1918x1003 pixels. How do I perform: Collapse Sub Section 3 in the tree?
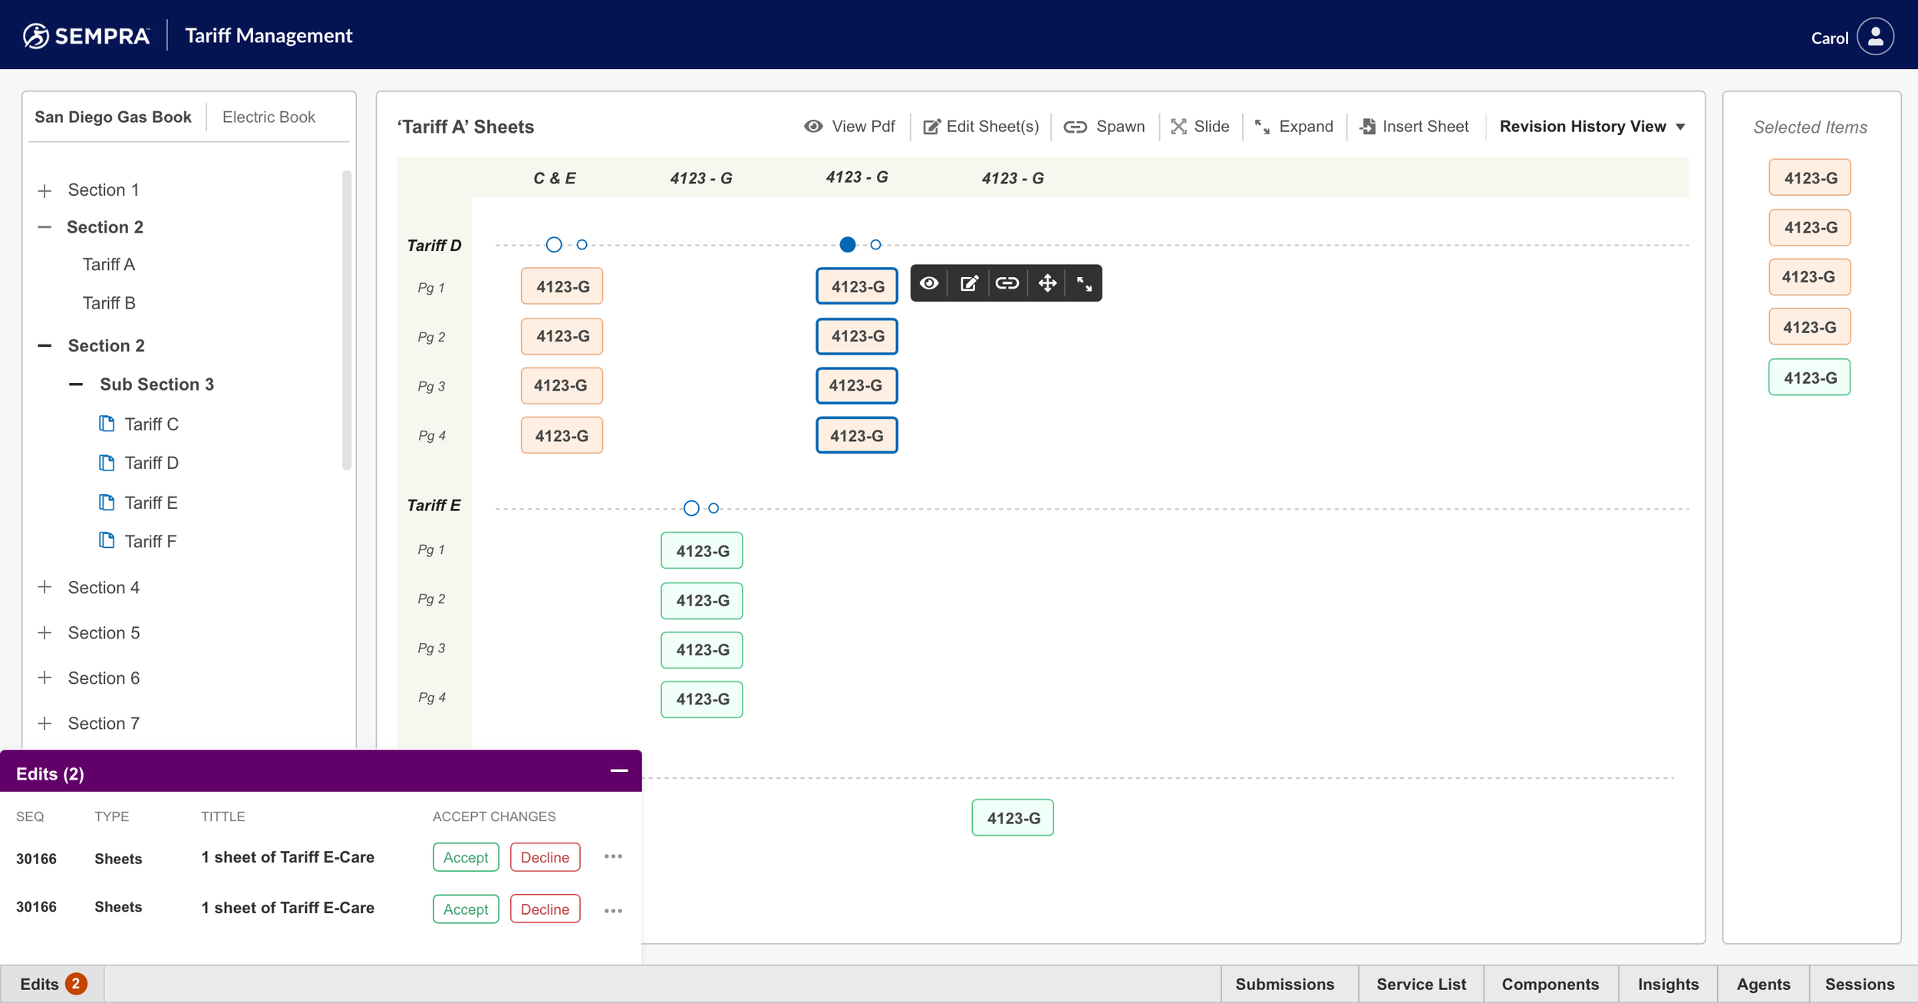(76, 384)
